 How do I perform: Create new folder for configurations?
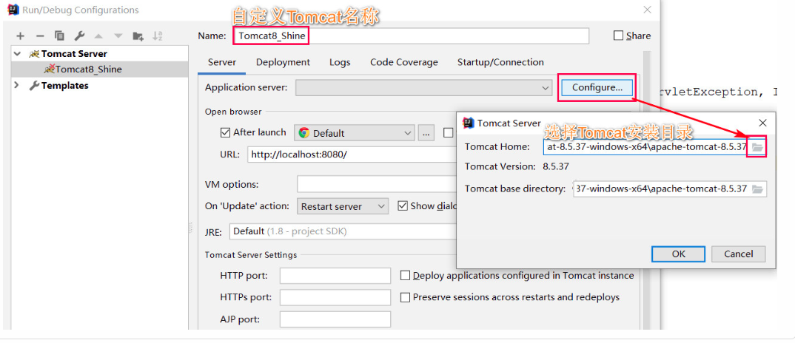[x=138, y=36]
